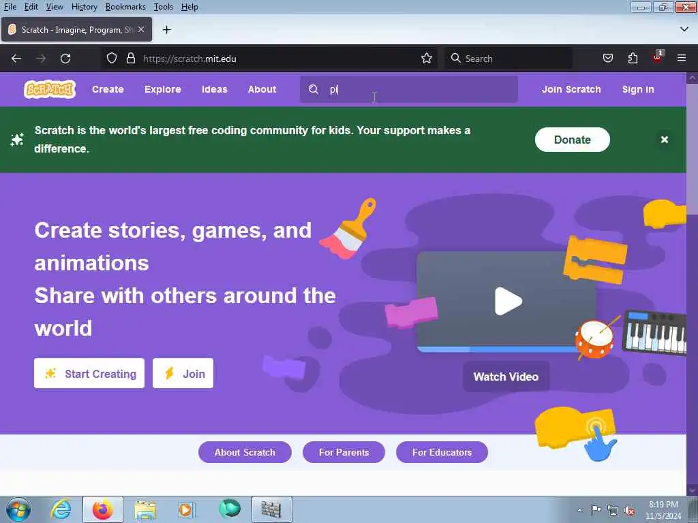Screen dimensions: 698x523
Task: Dismiss the green donate banner
Action: (664, 140)
